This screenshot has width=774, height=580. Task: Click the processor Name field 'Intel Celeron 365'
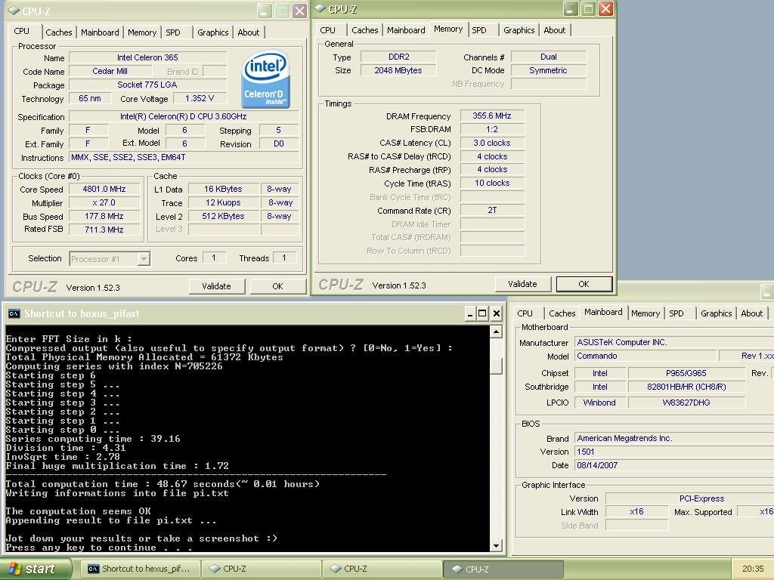(147, 57)
